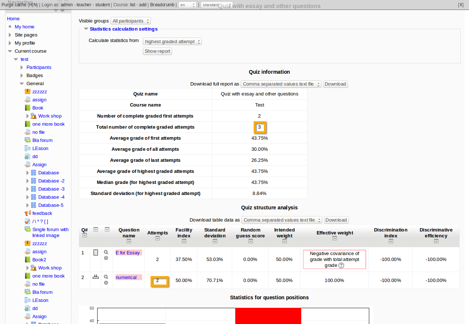Click the essay question type icon in row 1
Image resolution: width=469 pixels, height=324 pixels.
(96, 252)
